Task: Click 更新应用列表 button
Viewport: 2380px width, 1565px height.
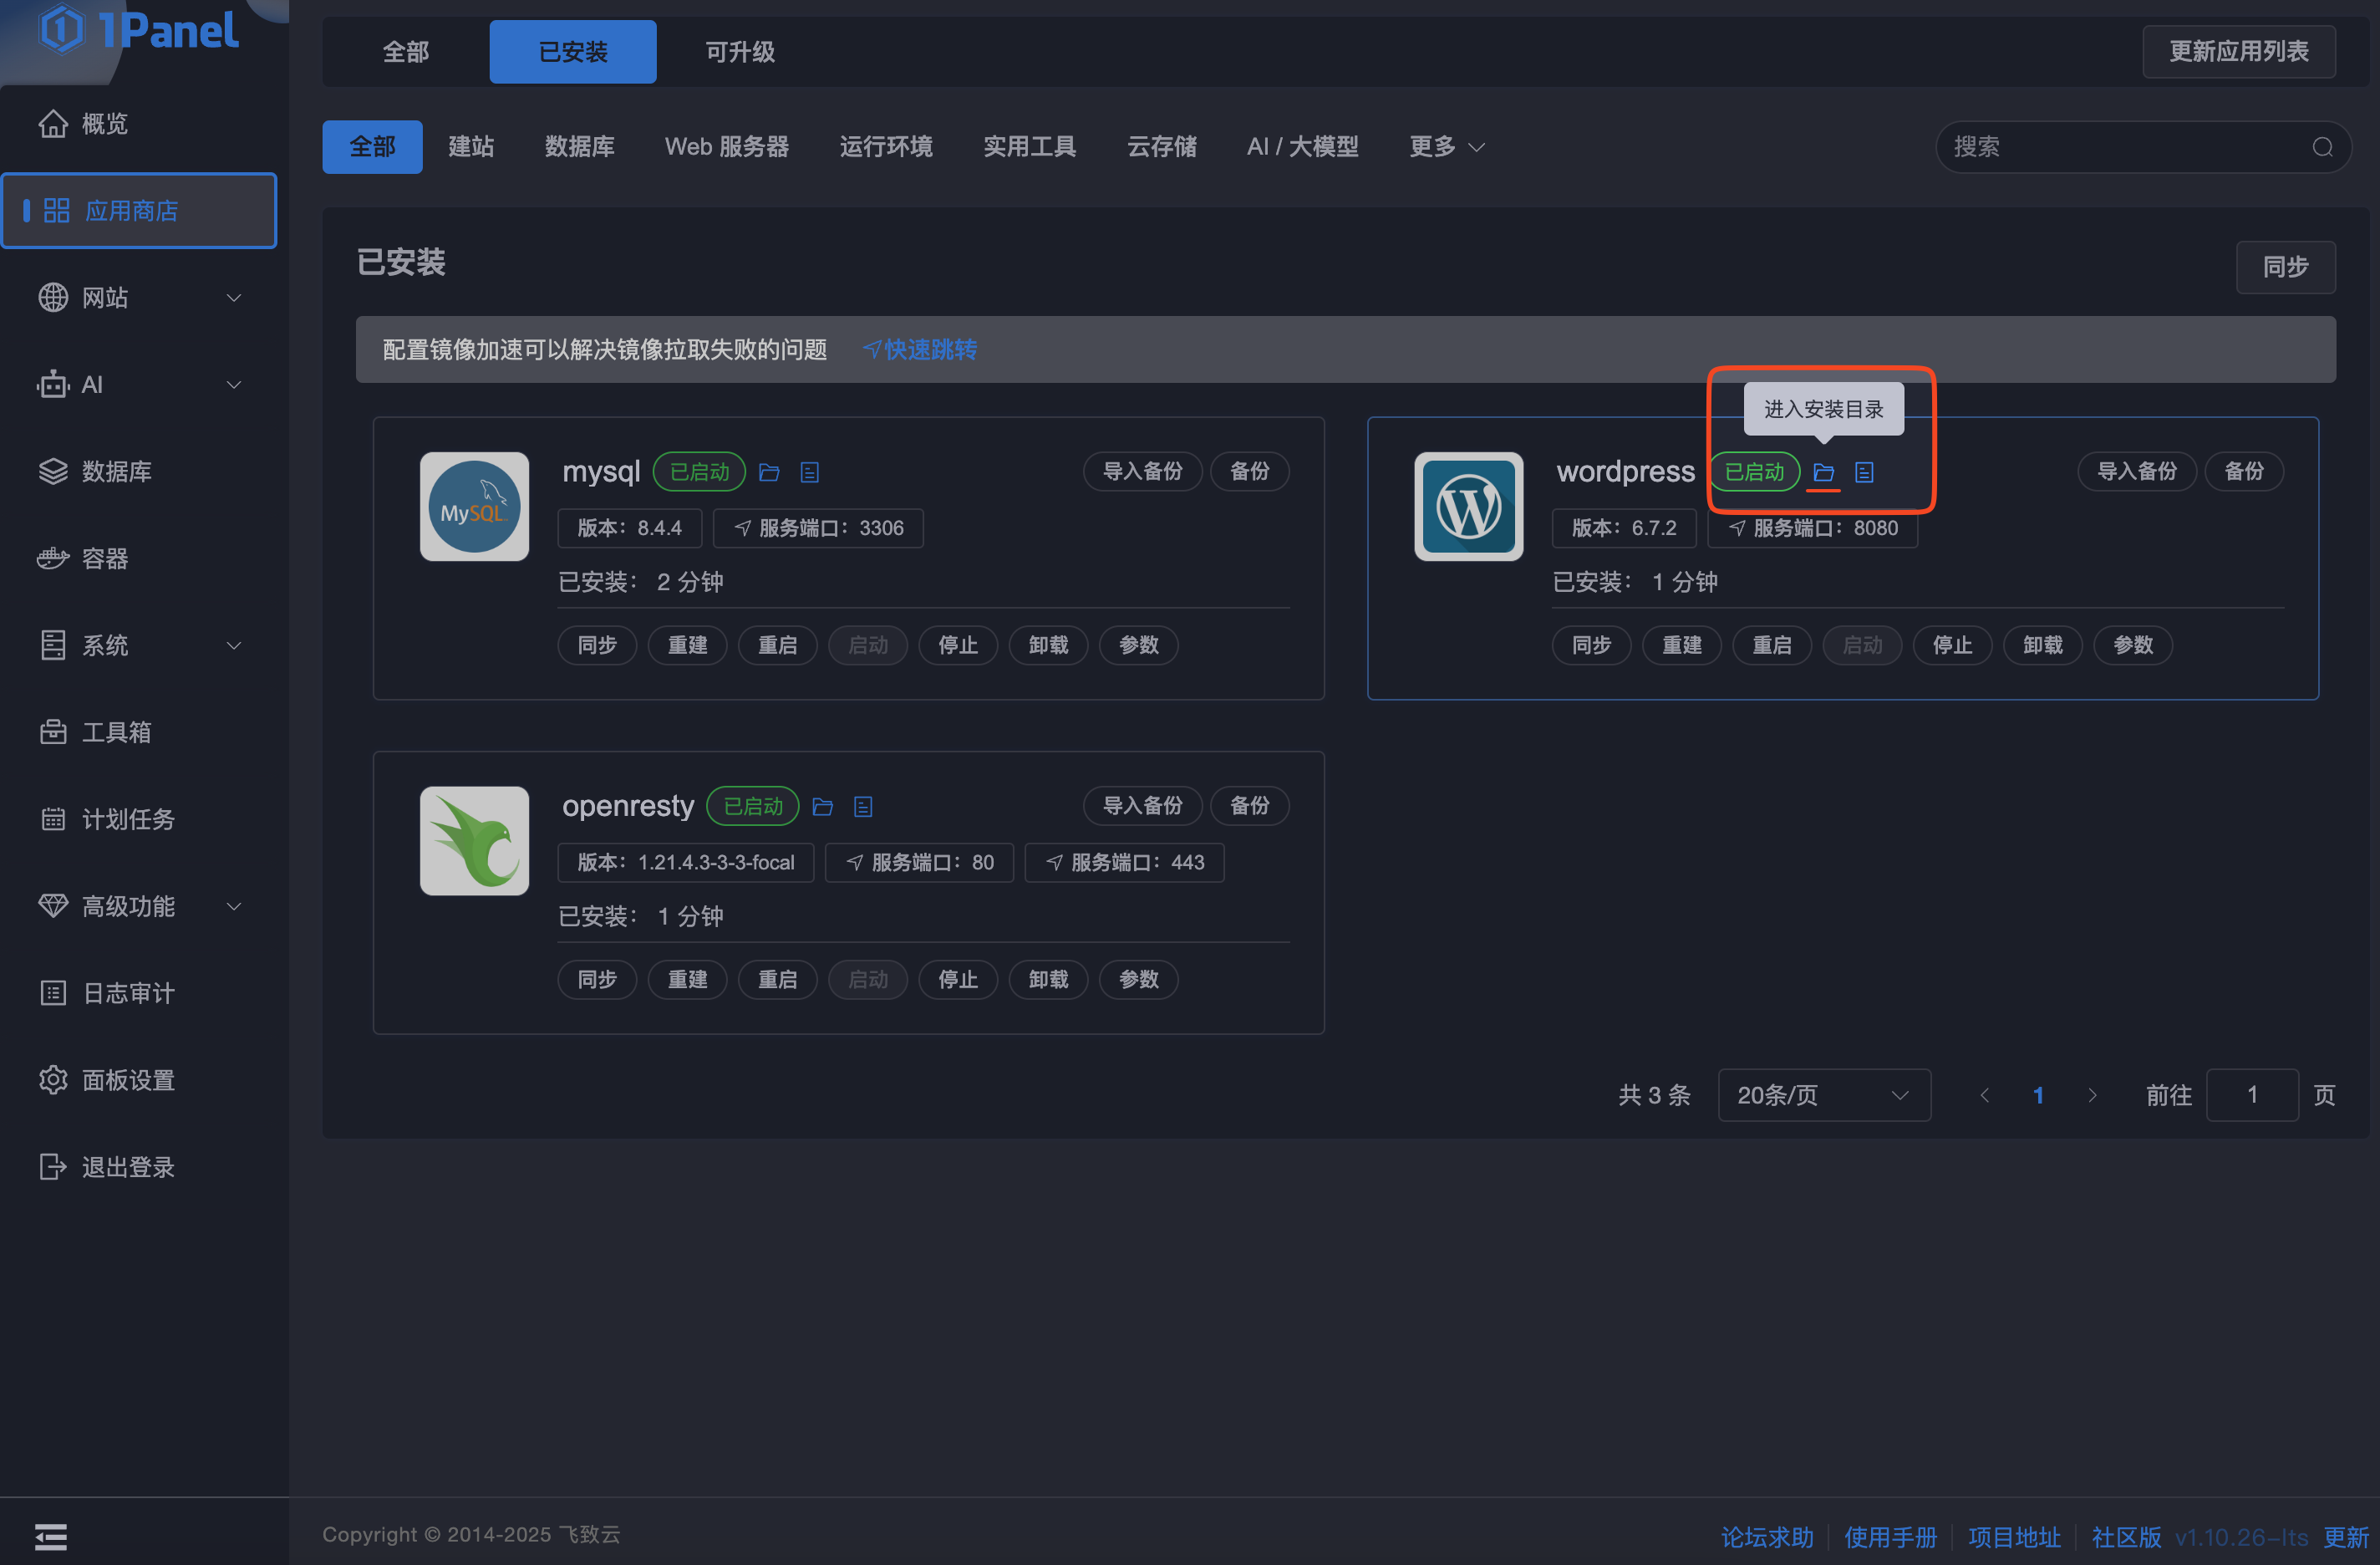Action: tap(2238, 51)
